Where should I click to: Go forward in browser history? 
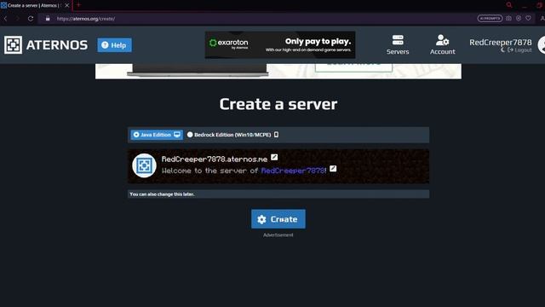click(x=17, y=19)
